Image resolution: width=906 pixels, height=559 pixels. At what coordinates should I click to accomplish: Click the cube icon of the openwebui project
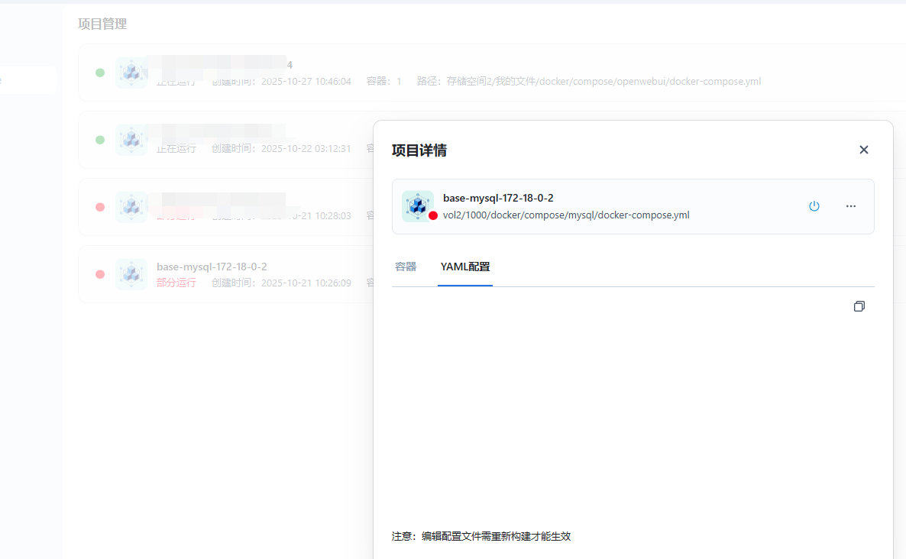(131, 73)
